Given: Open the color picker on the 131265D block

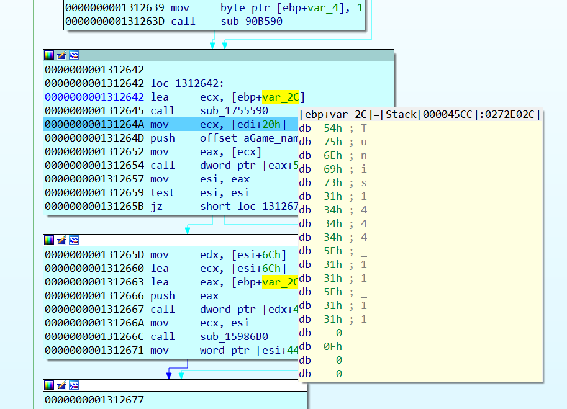Looking at the screenshot, I should [48, 240].
